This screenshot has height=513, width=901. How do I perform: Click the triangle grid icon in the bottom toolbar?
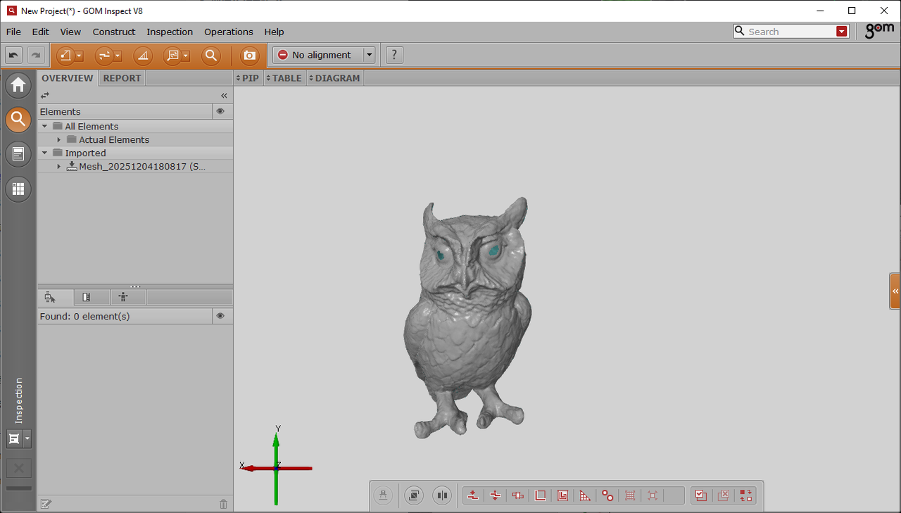click(585, 495)
